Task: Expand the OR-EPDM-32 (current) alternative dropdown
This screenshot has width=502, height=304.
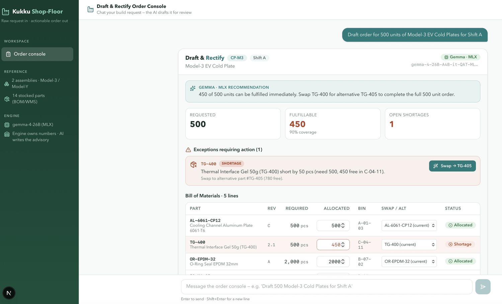Action: (x=409, y=262)
